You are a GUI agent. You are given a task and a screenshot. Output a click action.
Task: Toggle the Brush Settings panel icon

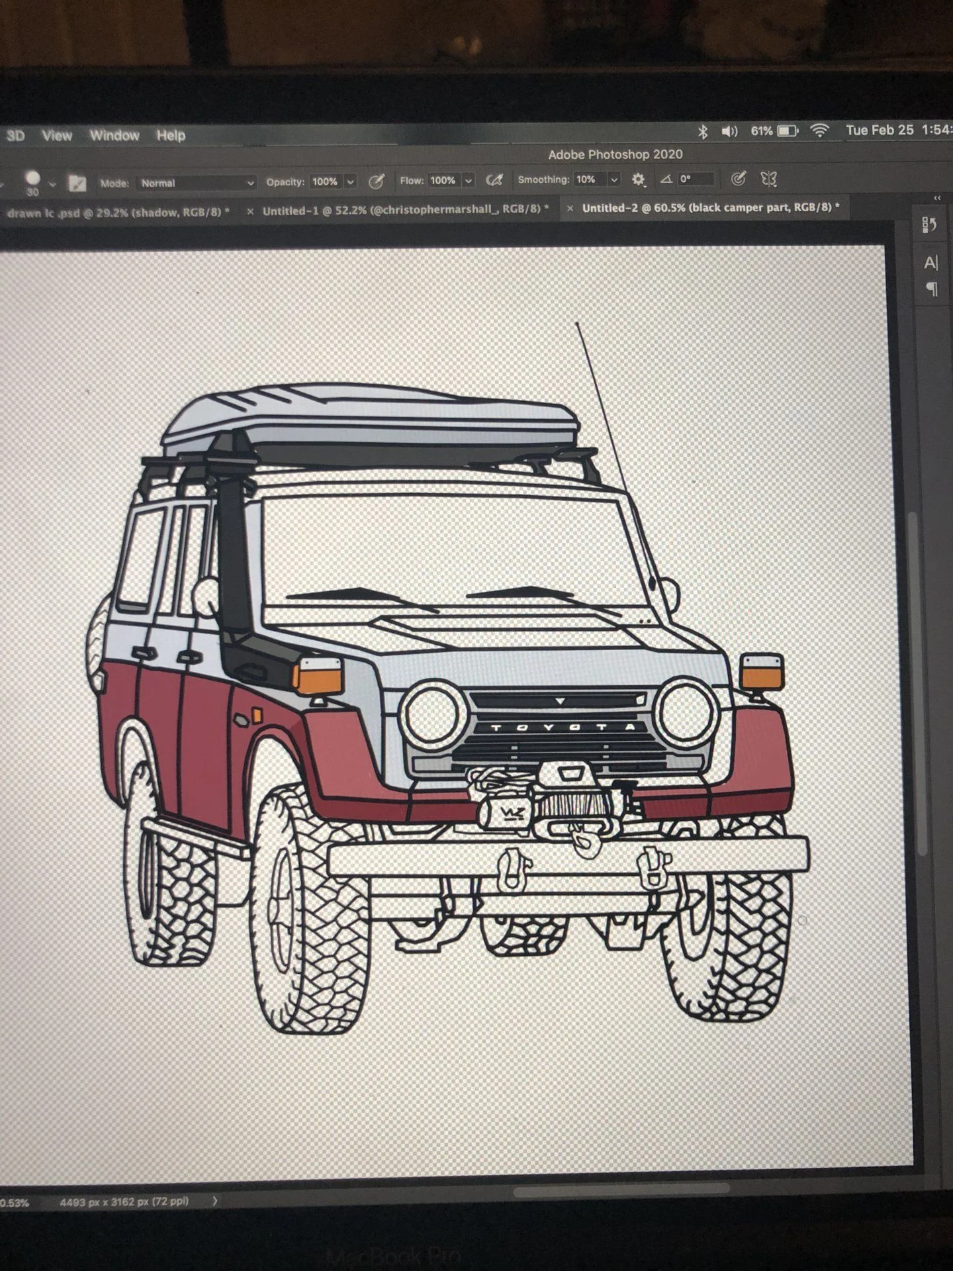(77, 183)
